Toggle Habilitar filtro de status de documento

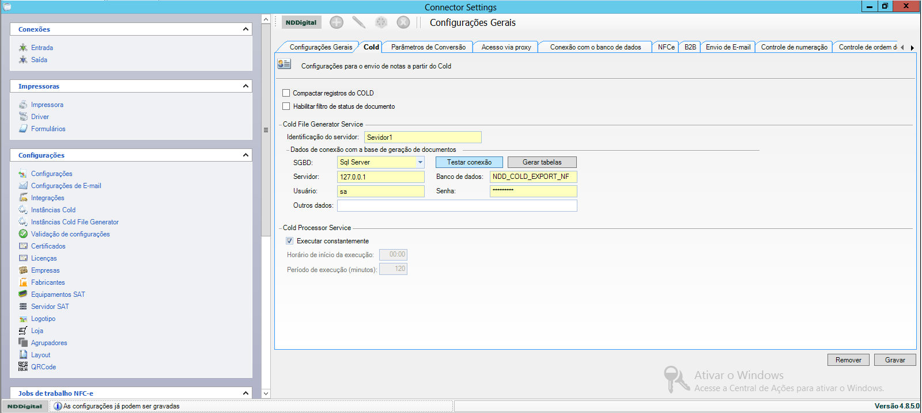click(286, 106)
